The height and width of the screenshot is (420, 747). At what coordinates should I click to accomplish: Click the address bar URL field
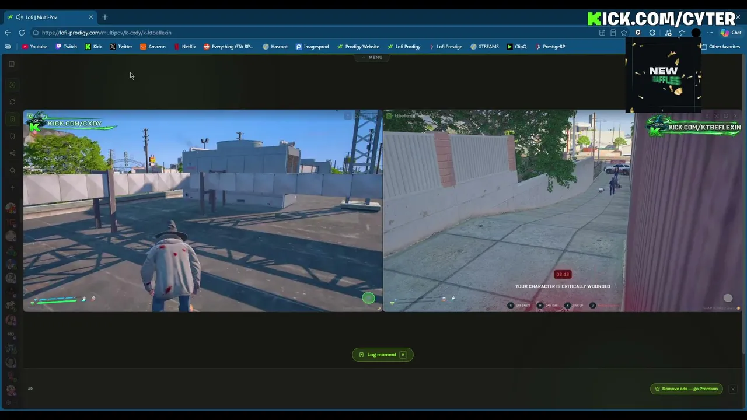[x=315, y=33]
